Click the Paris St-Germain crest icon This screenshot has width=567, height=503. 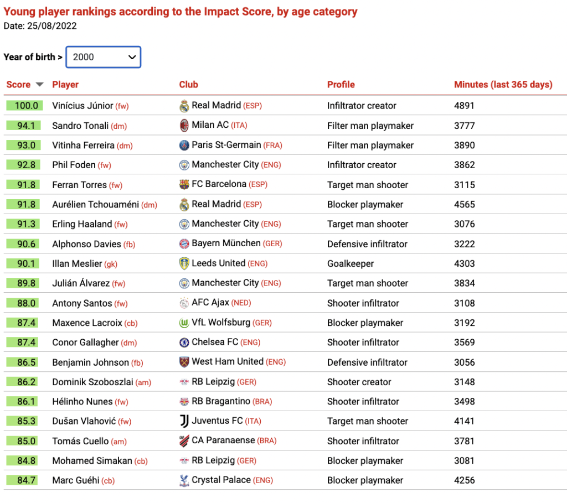[184, 146]
